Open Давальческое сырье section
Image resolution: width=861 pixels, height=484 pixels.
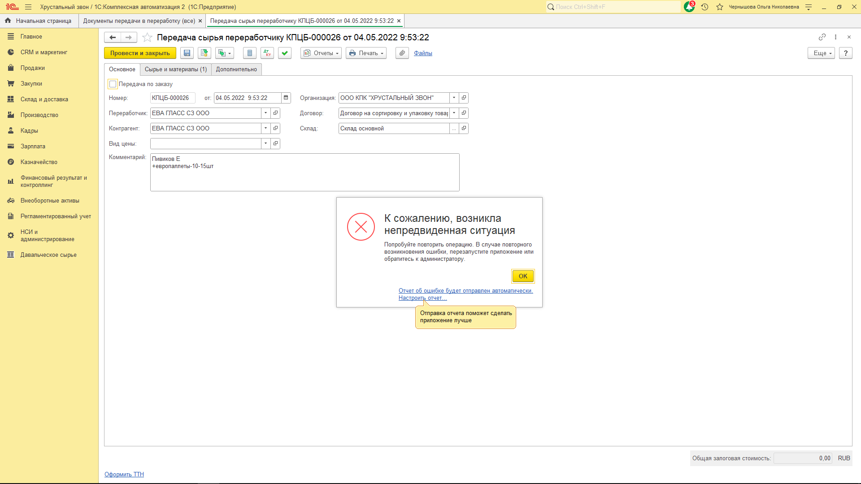pos(49,255)
